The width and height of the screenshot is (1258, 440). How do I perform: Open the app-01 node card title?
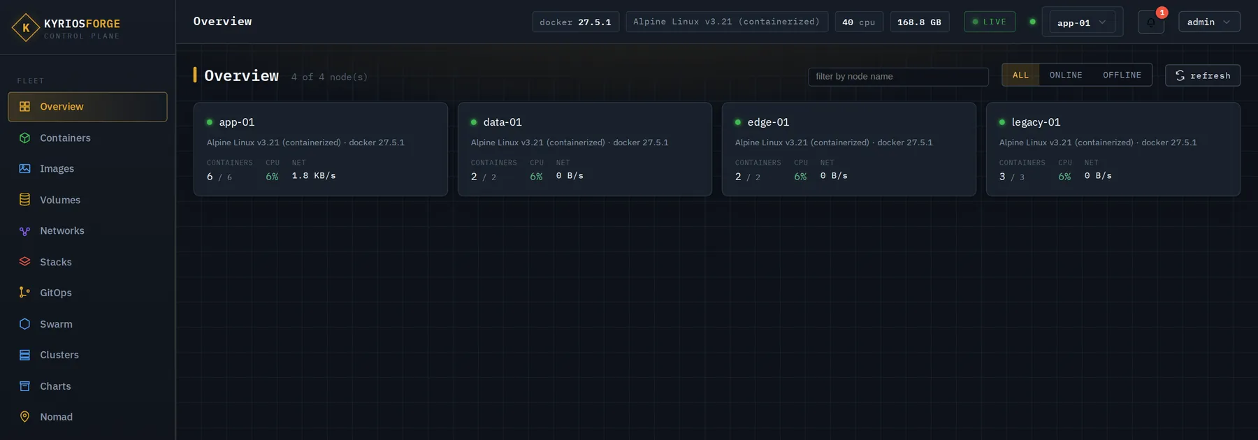tap(237, 122)
